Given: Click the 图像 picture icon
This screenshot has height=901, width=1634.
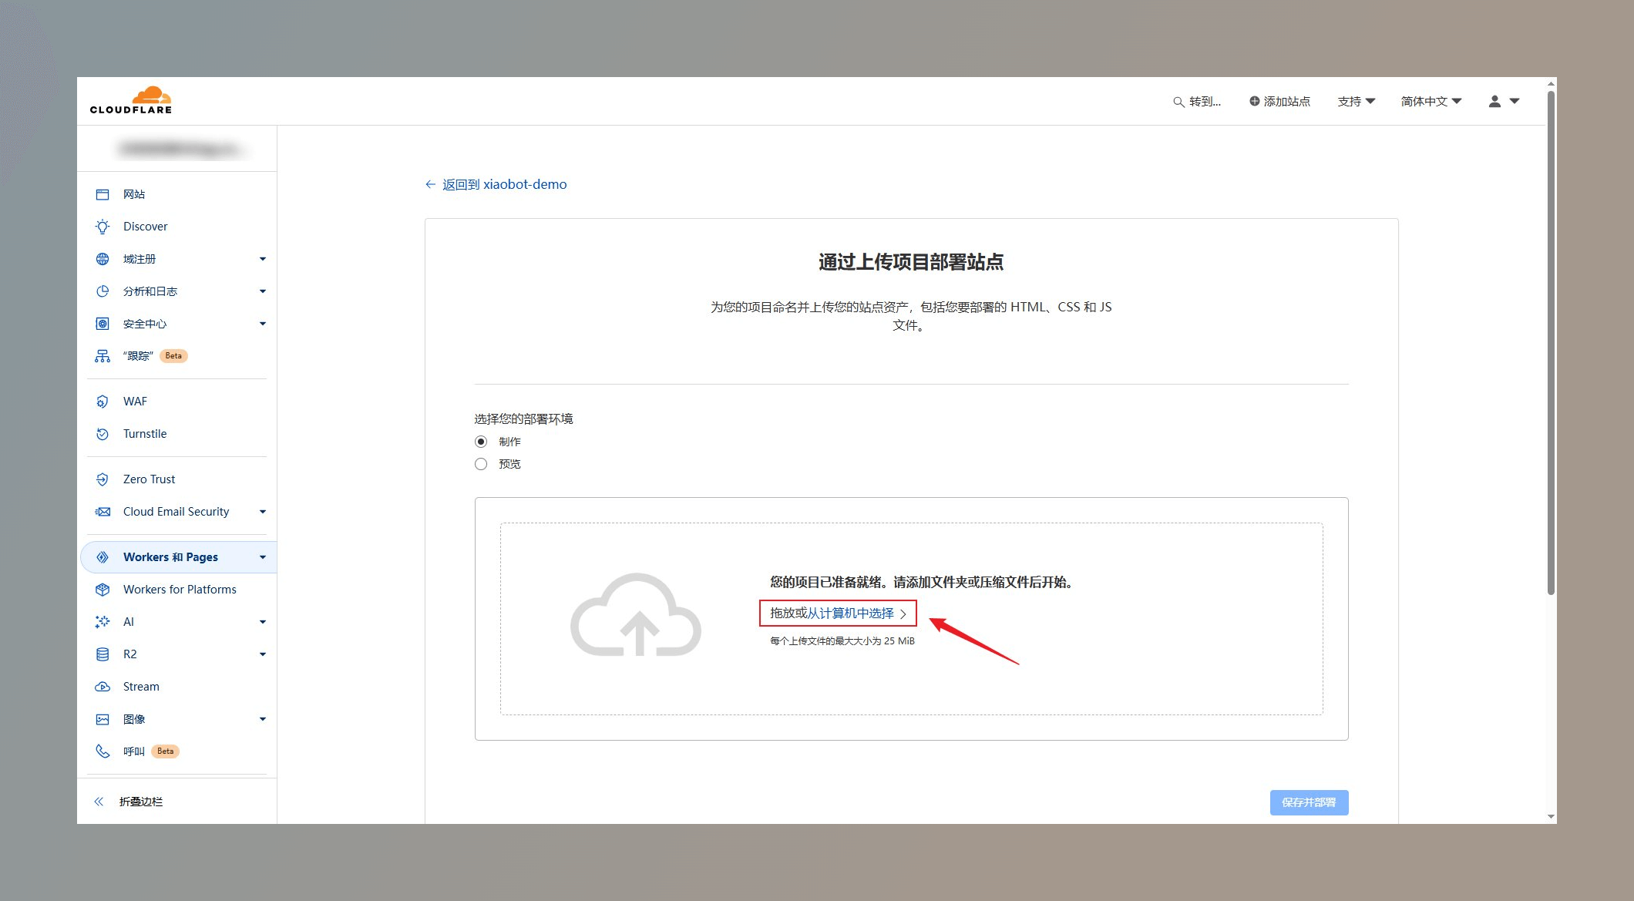Looking at the screenshot, I should [103, 719].
